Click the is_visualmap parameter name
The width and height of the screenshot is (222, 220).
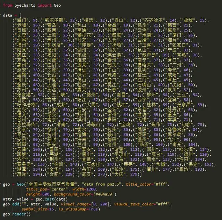pos(72,209)
